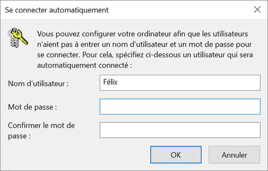
Task: Click the line starting Vous pouvez configurer
Action: (142, 34)
